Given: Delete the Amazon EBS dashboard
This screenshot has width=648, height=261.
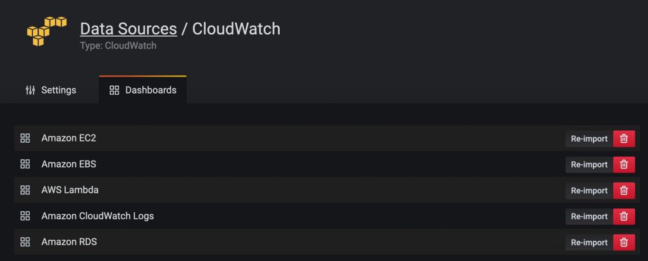Looking at the screenshot, I should [624, 165].
